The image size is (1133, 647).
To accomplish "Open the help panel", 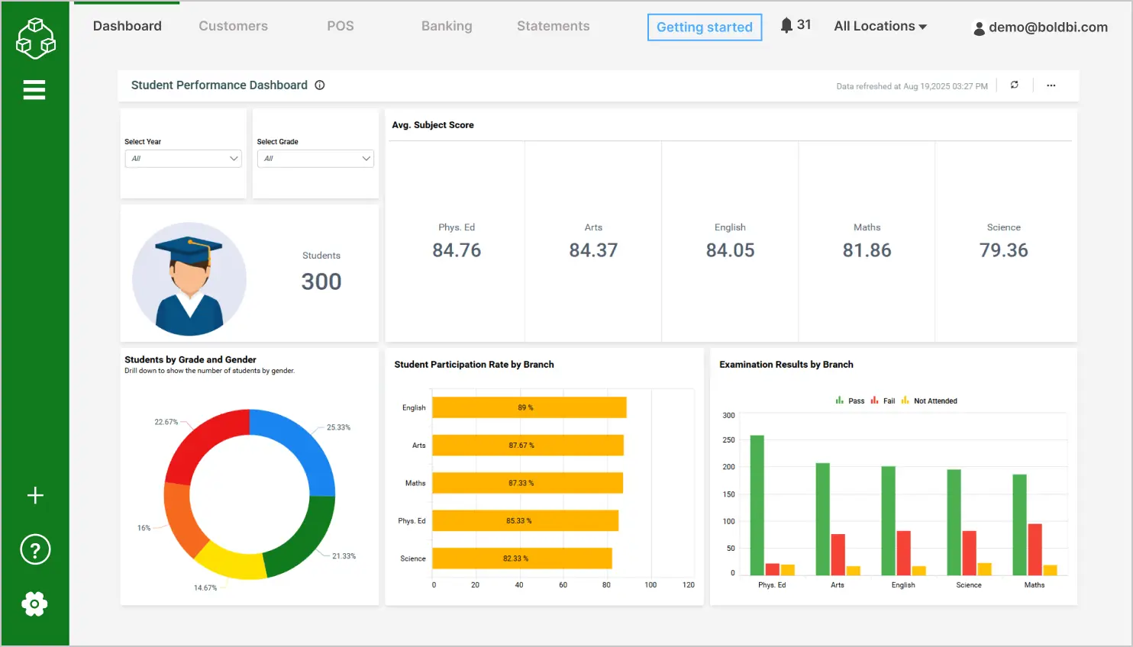I will [x=34, y=549].
